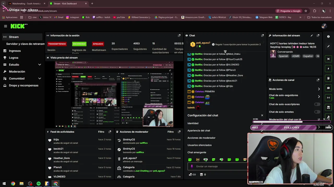Close the Configuración del chat panel
Image resolution: width=334 pixels, height=187 pixels.
(262, 115)
